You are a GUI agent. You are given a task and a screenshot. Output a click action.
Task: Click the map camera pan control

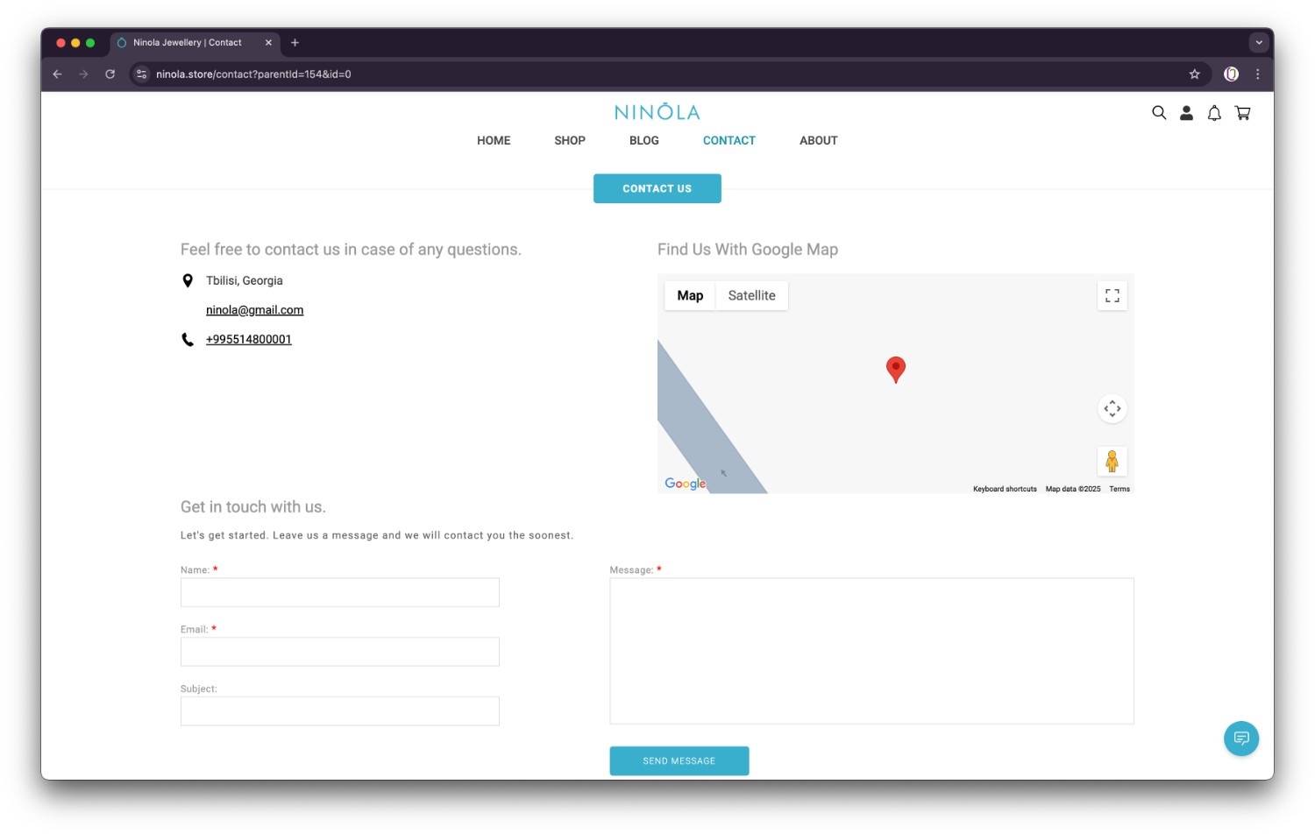click(x=1112, y=409)
